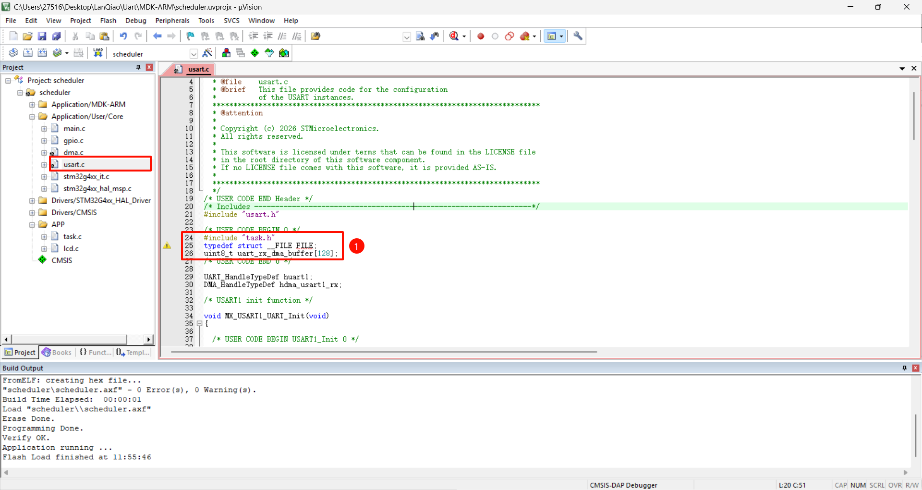The height and width of the screenshot is (490, 922).
Task: Select gpio.c in the project tree
Action: [x=73, y=141]
